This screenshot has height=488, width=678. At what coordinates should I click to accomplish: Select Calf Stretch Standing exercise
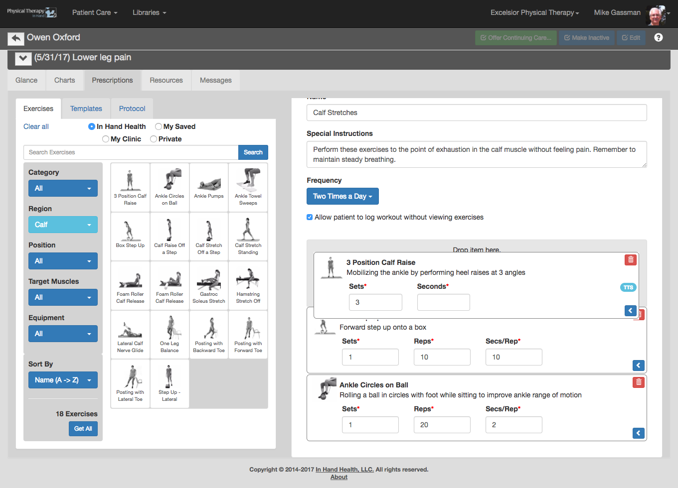click(248, 236)
